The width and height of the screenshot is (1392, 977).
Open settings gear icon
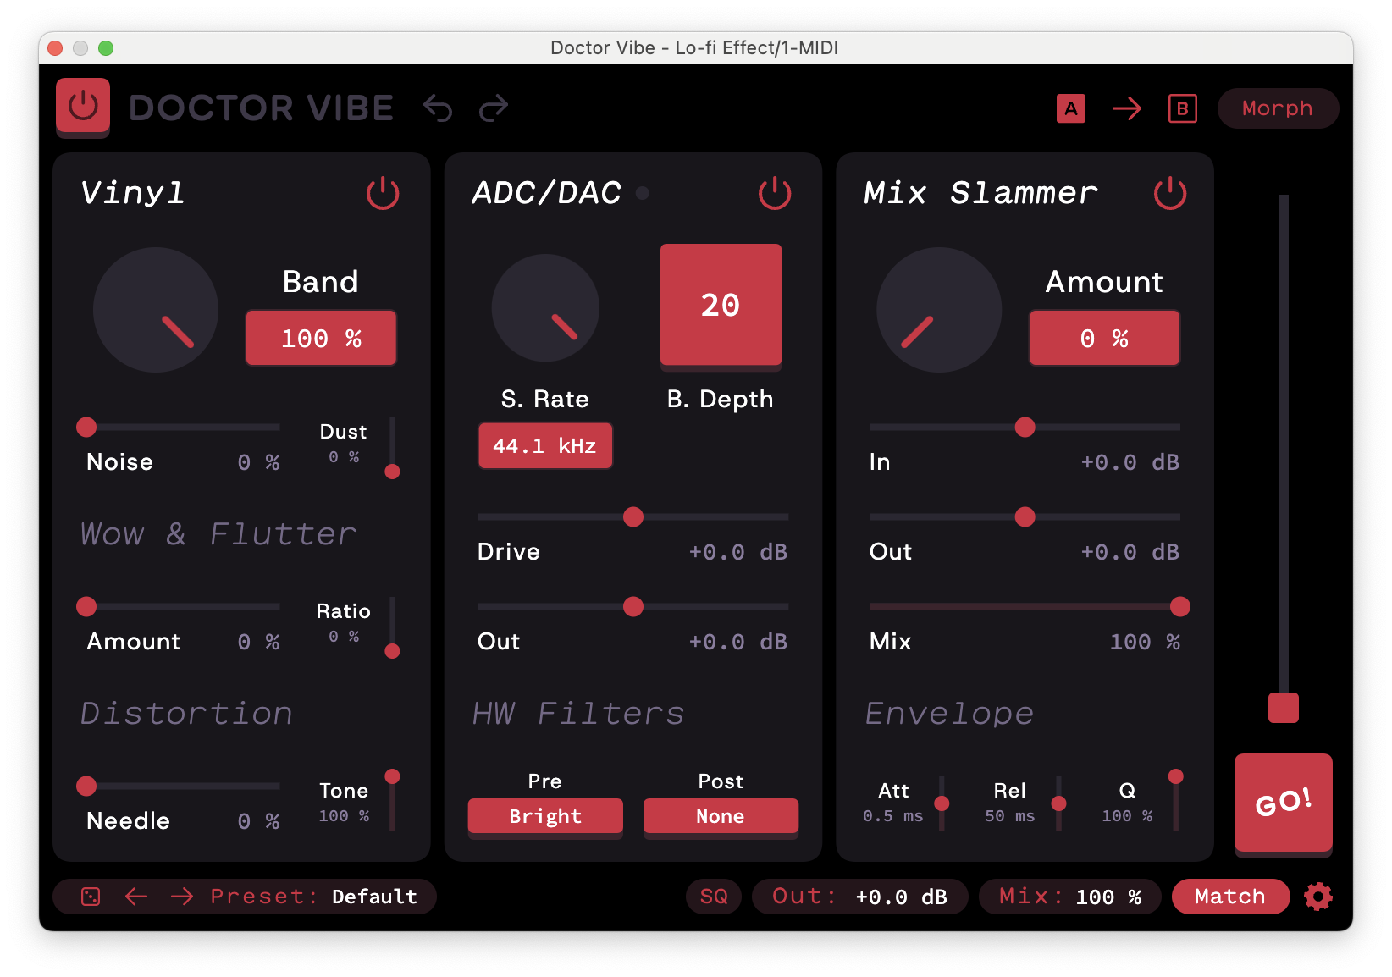click(1317, 897)
